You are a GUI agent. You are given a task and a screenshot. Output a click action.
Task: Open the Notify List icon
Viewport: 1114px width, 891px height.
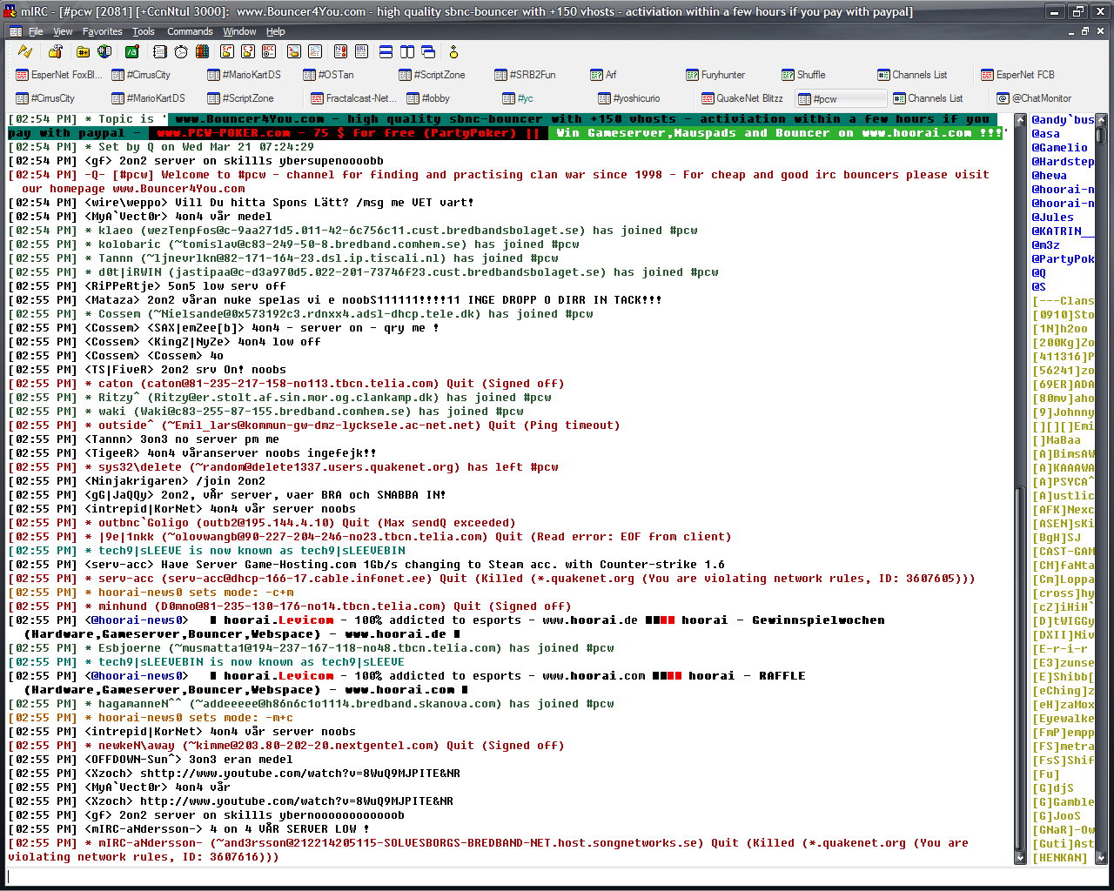point(340,52)
